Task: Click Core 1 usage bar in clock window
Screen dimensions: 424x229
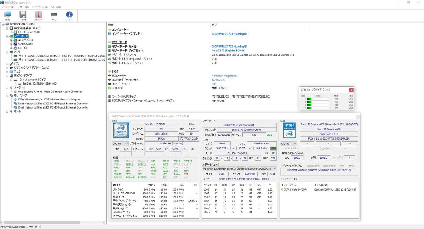Action: pos(318,102)
